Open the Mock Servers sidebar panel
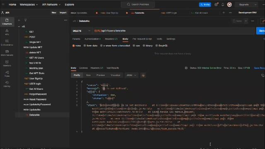Viewport: 265px width, 149px height. click(x=7, y=53)
